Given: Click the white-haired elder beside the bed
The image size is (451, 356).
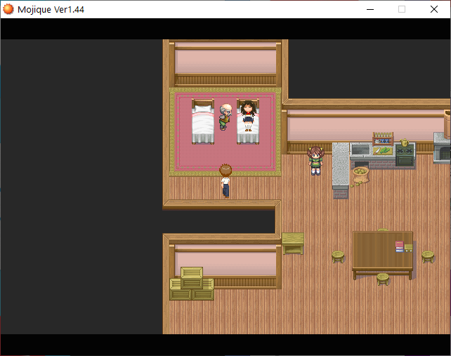Looking at the screenshot, I should click(225, 117).
